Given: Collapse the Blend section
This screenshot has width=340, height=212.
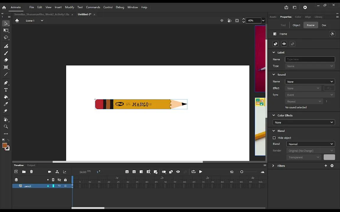Looking at the screenshot, I should click(274, 131).
